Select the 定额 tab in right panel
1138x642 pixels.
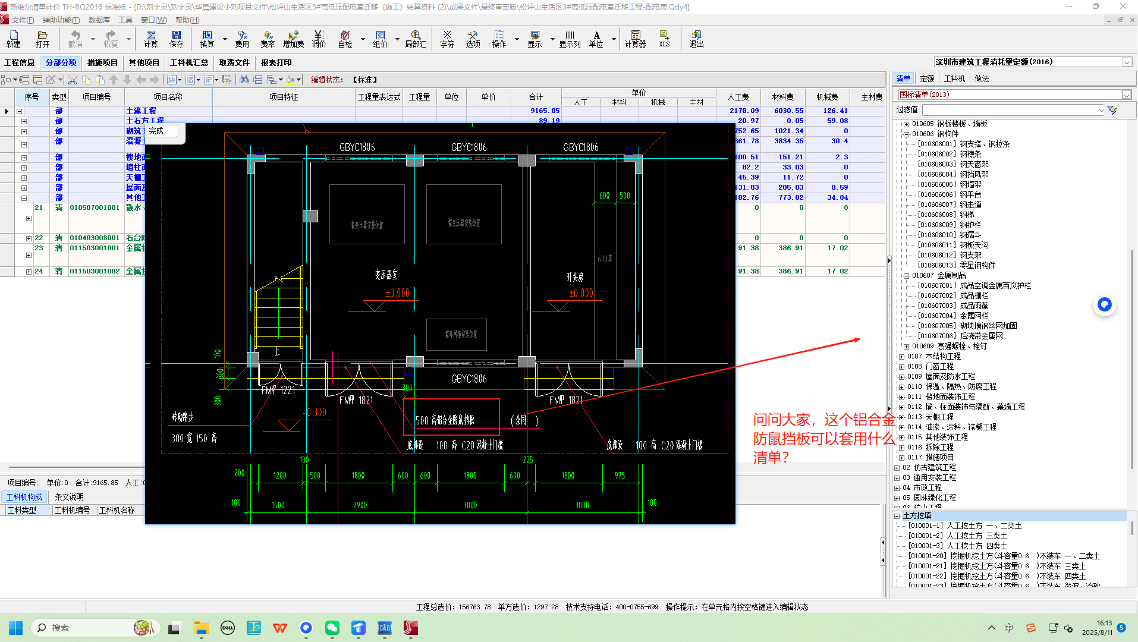point(927,78)
